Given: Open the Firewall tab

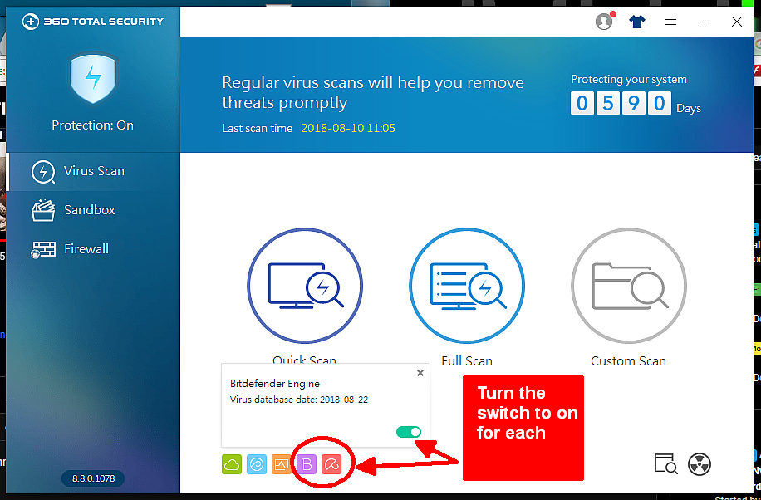Looking at the screenshot, I should pos(93,249).
